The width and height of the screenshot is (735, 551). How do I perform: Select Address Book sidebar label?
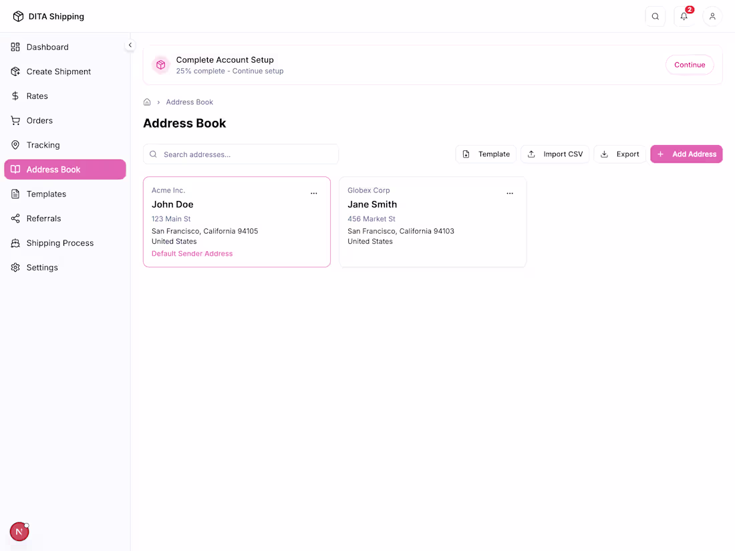click(x=53, y=170)
